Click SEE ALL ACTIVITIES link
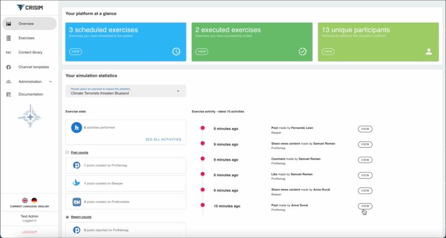The height and width of the screenshot is (238, 446). 163,139
